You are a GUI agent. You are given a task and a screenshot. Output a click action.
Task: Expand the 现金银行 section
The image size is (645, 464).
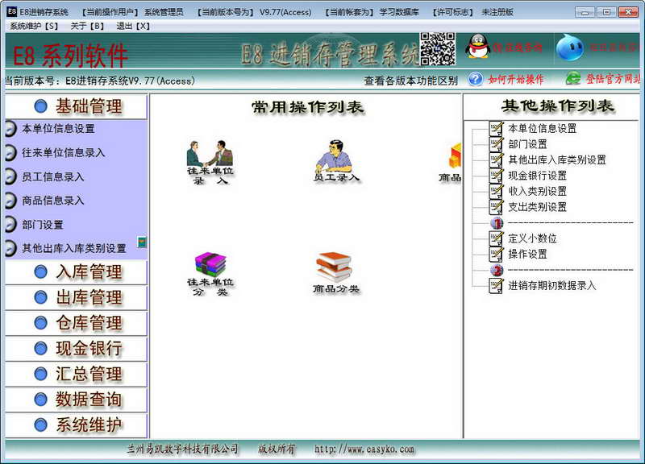coord(76,349)
